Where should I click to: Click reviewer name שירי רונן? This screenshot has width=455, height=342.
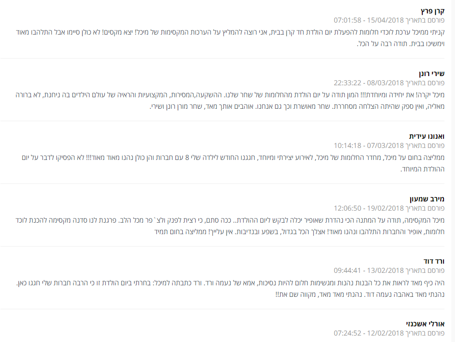tap(431, 74)
